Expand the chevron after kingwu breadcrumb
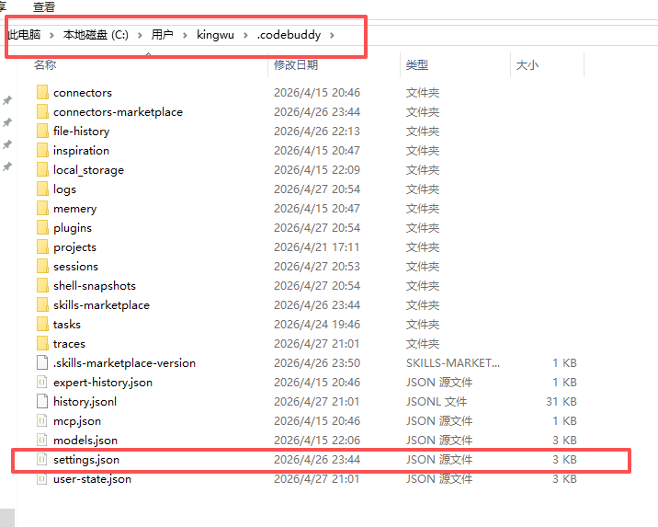This screenshot has height=527, width=658. (x=245, y=35)
